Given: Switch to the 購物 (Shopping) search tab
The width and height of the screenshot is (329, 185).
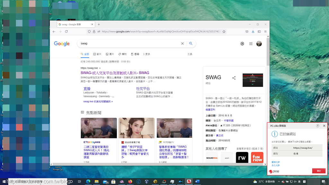Looking at the screenshot, I should pyautogui.click(x=122, y=54).
